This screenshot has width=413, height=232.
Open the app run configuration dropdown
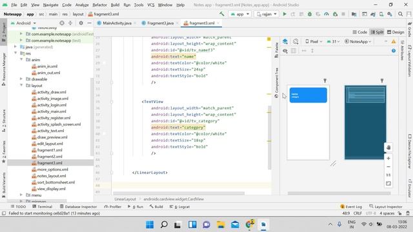click(240, 14)
